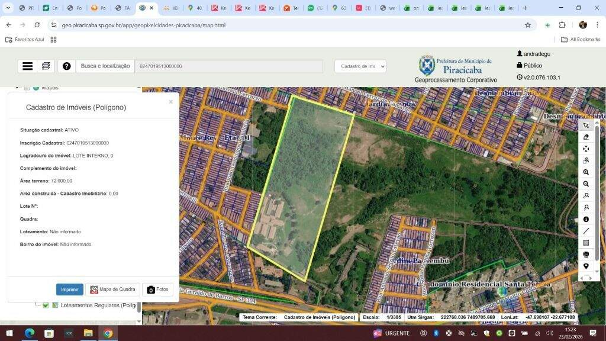Click the Busca e localização label
Screen dimensions: 606x341
click(105, 66)
